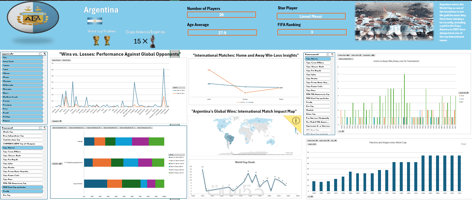Toggle Japan in the opponents slicer
The width and height of the screenshot is (472, 200).
click(x=22, y=69)
